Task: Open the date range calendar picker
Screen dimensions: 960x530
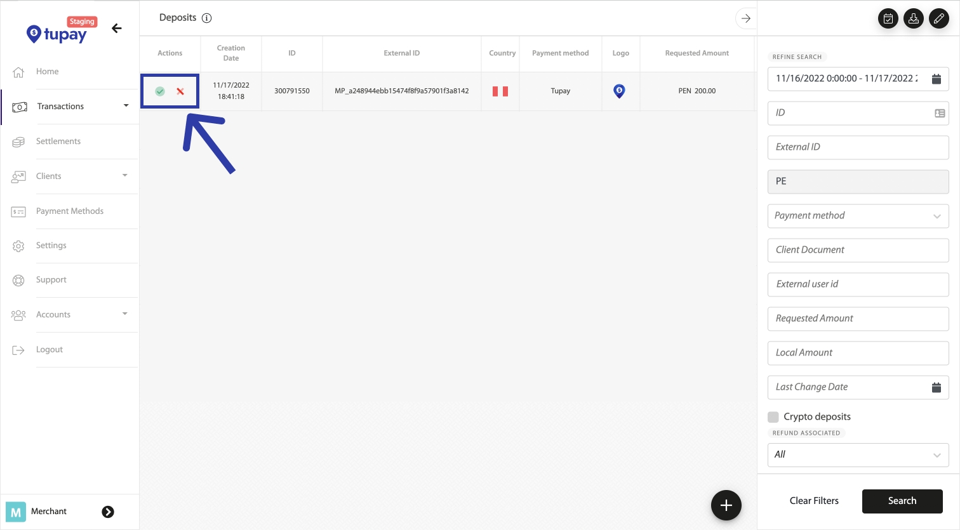Action: pyautogui.click(x=936, y=79)
